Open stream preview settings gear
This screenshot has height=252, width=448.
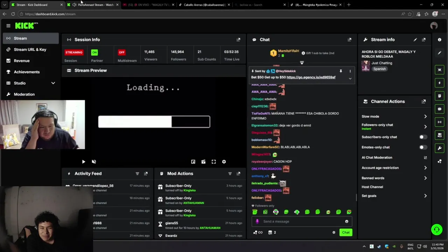224,162
